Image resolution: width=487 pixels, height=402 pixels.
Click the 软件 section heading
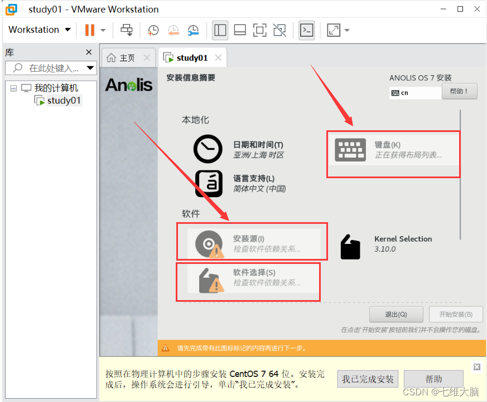click(191, 214)
